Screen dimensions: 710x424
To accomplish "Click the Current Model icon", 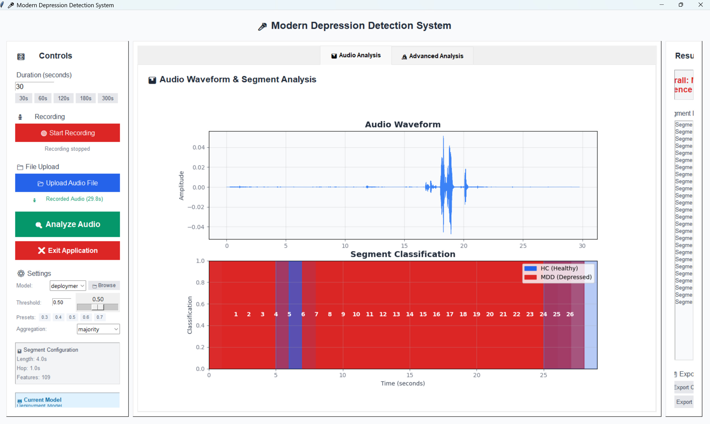I will 19,401.
